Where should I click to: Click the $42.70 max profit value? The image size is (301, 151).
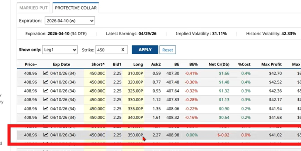[275, 73]
